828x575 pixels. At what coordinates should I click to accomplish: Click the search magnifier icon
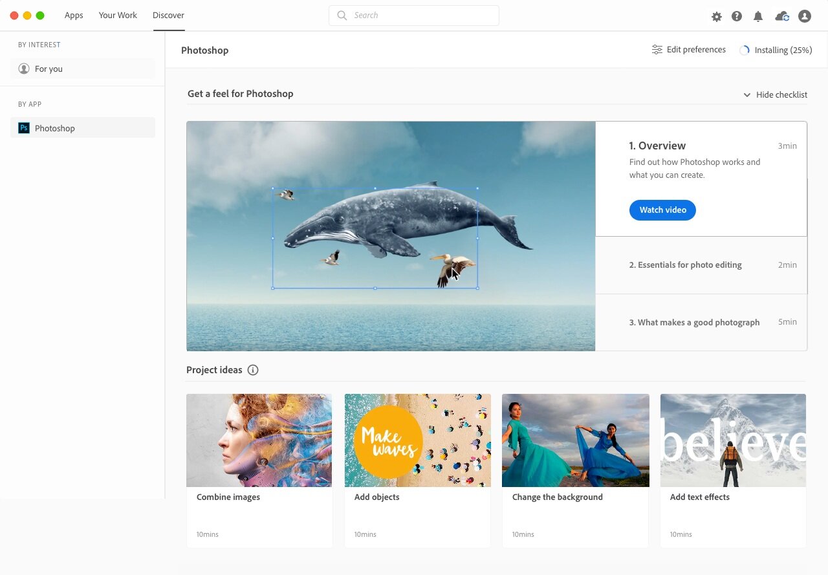click(x=342, y=16)
